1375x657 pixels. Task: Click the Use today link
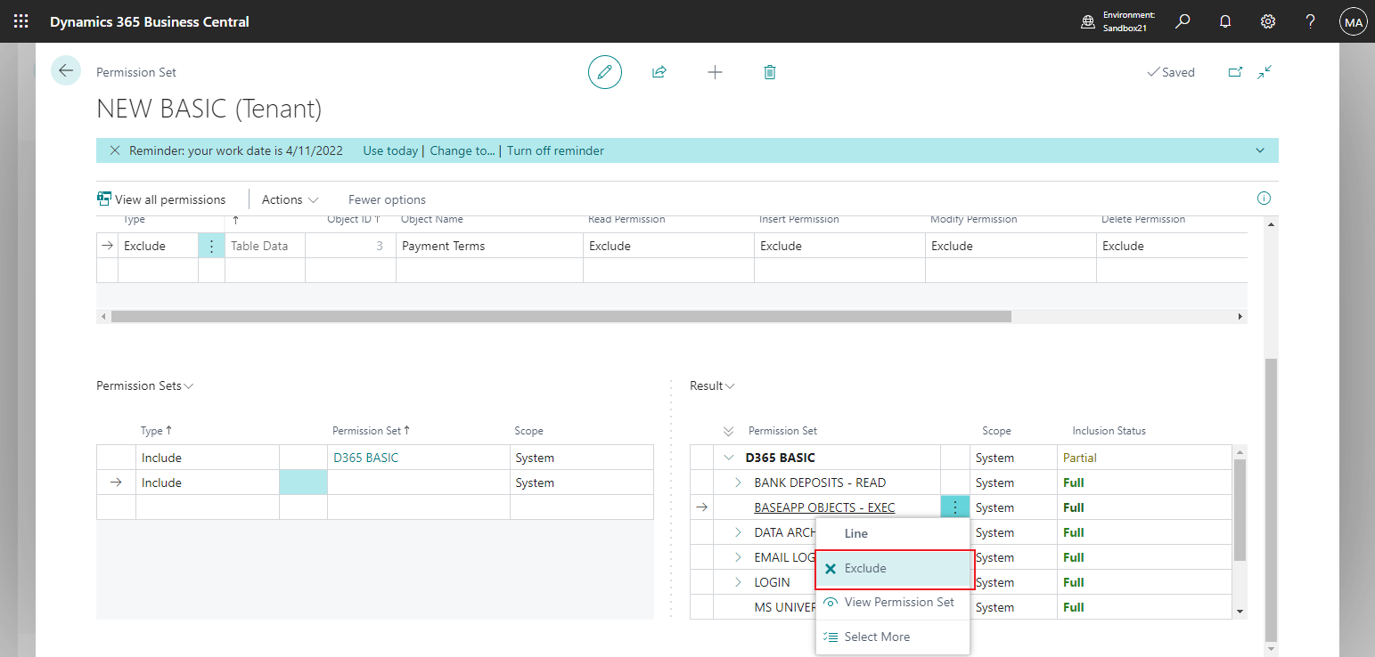pyautogui.click(x=390, y=150)
